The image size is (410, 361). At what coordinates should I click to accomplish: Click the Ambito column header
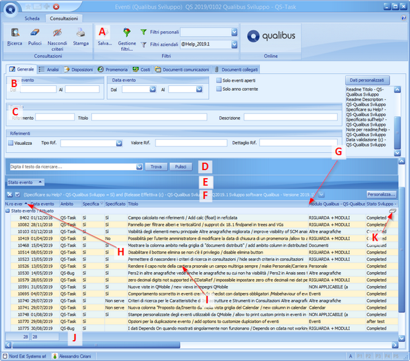tap(71, 204)
